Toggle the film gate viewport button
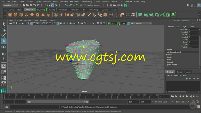The width and height of the screenshot is (201, 113). point(34,23)
